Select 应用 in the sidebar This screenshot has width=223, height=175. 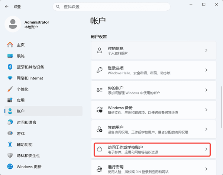[x=43, y=100]
